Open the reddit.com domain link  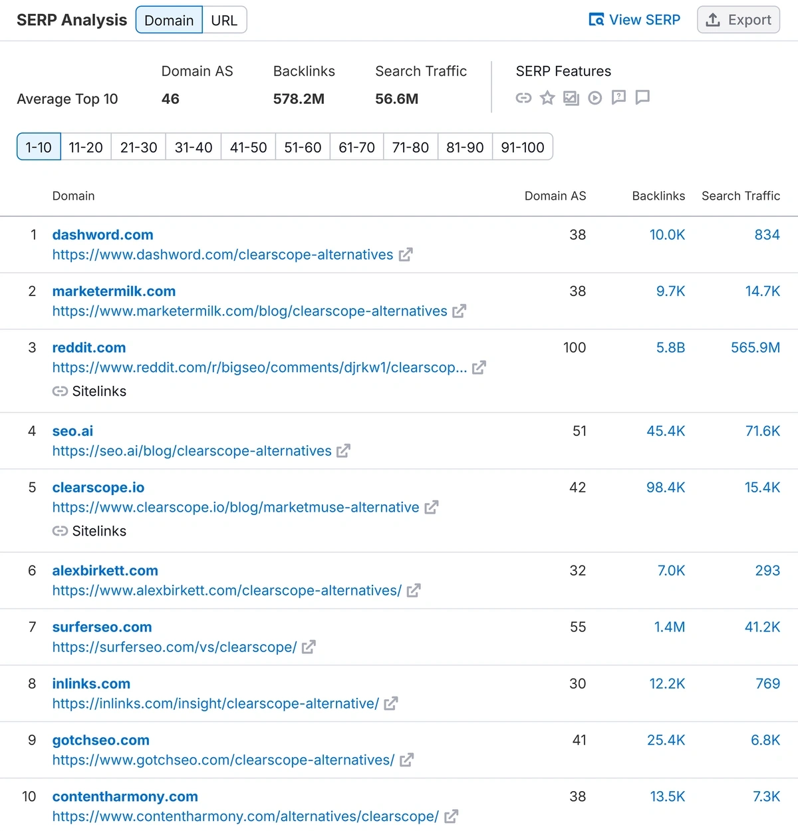pyautogui.click(x=89, y=348)
